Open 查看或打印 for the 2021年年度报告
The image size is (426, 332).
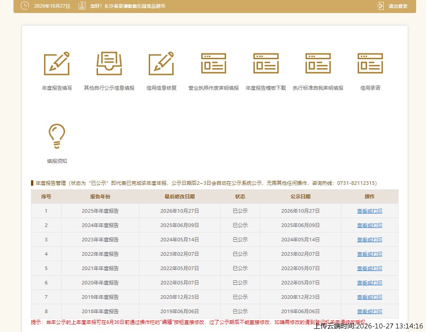click(369, 269)
